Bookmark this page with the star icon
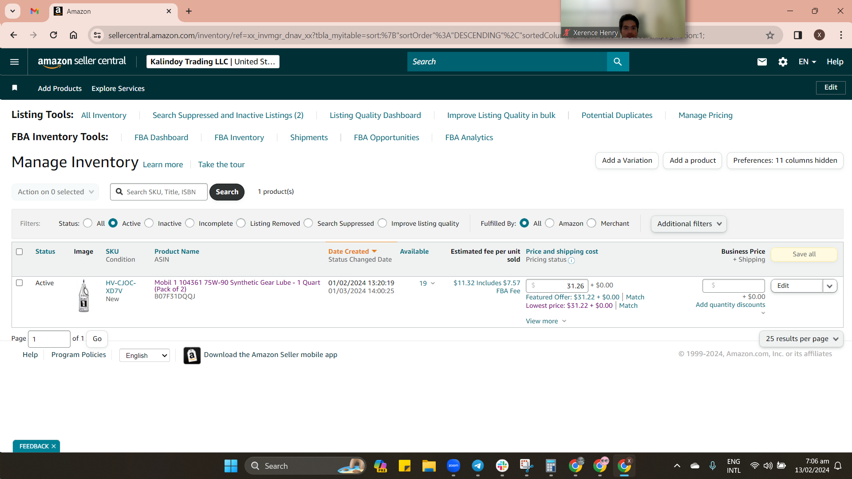 (x=770, y=35)
